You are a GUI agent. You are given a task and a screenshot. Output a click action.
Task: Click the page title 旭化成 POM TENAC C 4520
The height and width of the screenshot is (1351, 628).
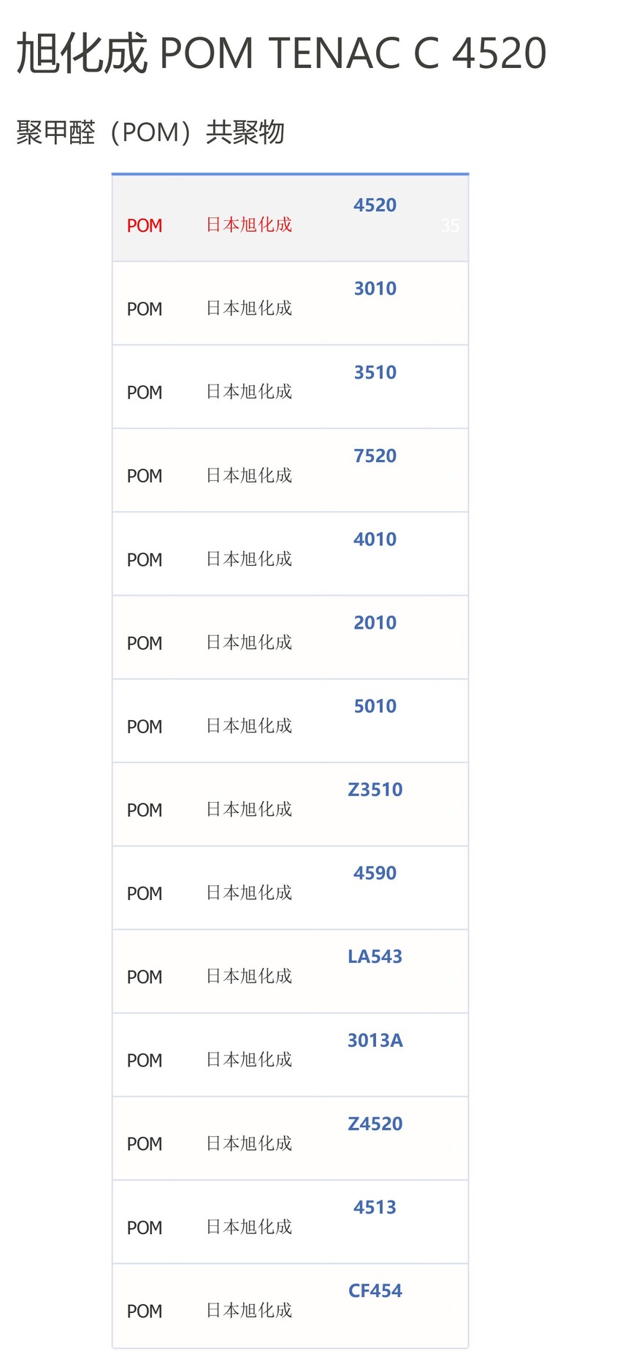click(281, 53)
